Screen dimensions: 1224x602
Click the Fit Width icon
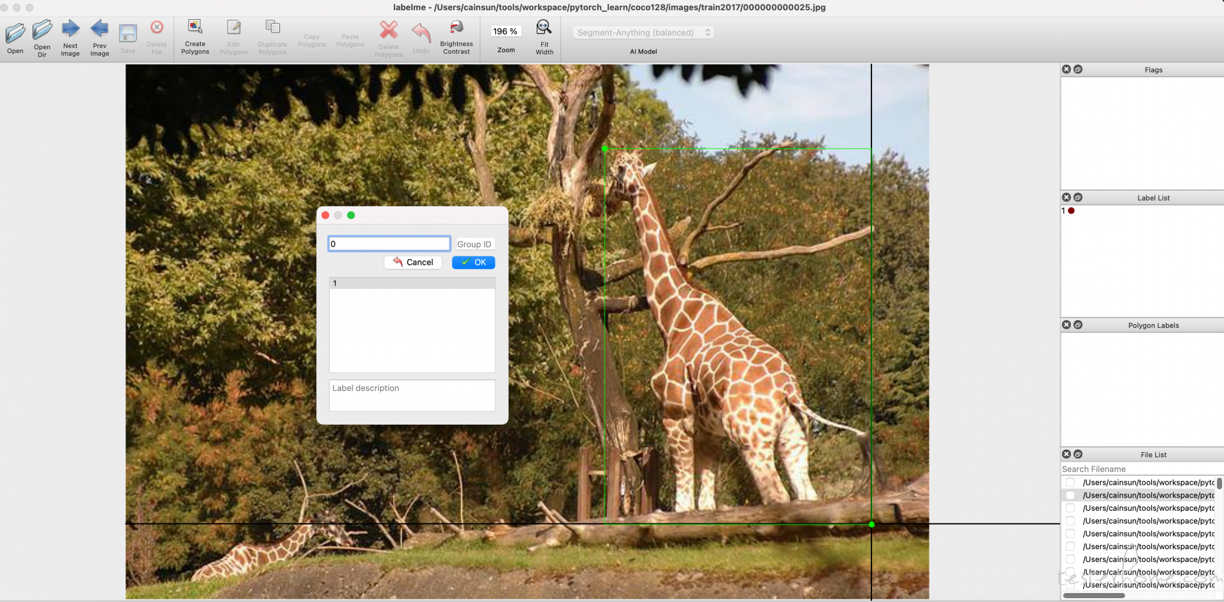544,28
